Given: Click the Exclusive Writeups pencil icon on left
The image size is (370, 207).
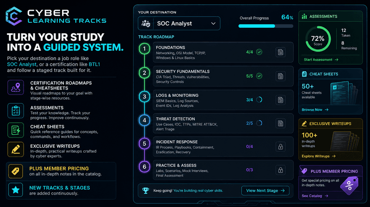Looking at the screenshot, I should 16,149.
